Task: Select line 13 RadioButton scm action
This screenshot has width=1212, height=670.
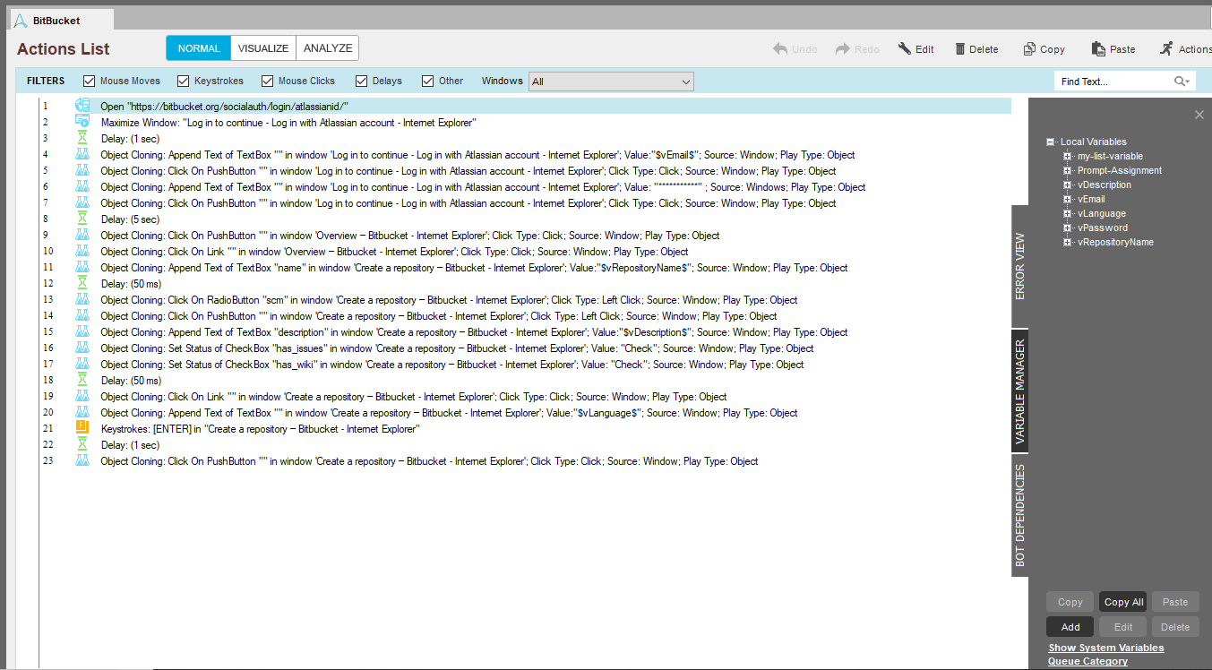Action: click(x=525, y=299)
